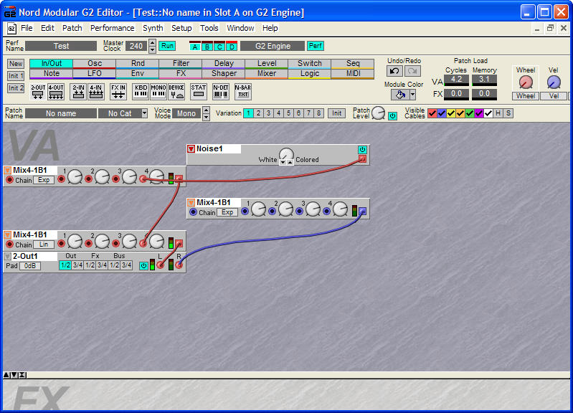Click the Patch Name field

click(61, 113)
